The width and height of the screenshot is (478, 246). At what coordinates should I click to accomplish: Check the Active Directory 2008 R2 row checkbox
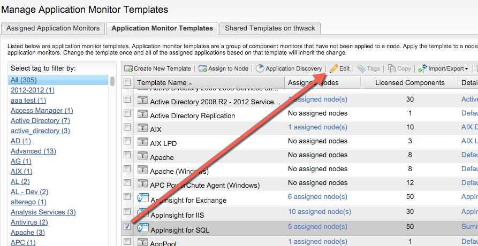pyautogui.click(x=127, y=99)
